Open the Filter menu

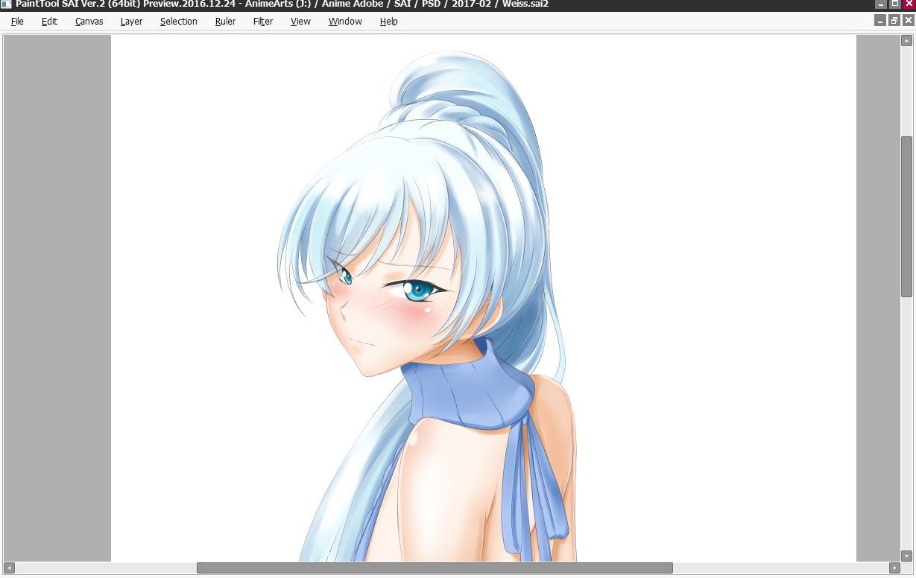262,21
